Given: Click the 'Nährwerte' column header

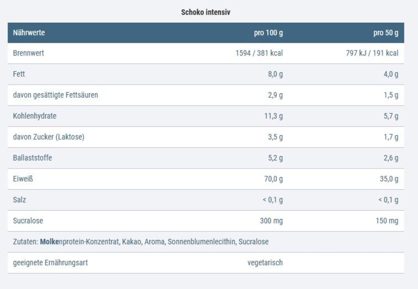Looking at the screenshot, I should tap(29, 33).
